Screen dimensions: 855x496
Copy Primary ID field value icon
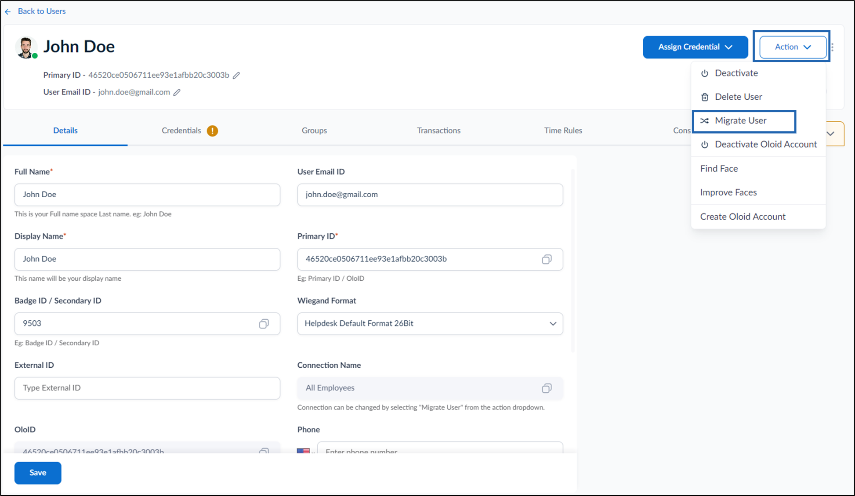pos(547,259)
